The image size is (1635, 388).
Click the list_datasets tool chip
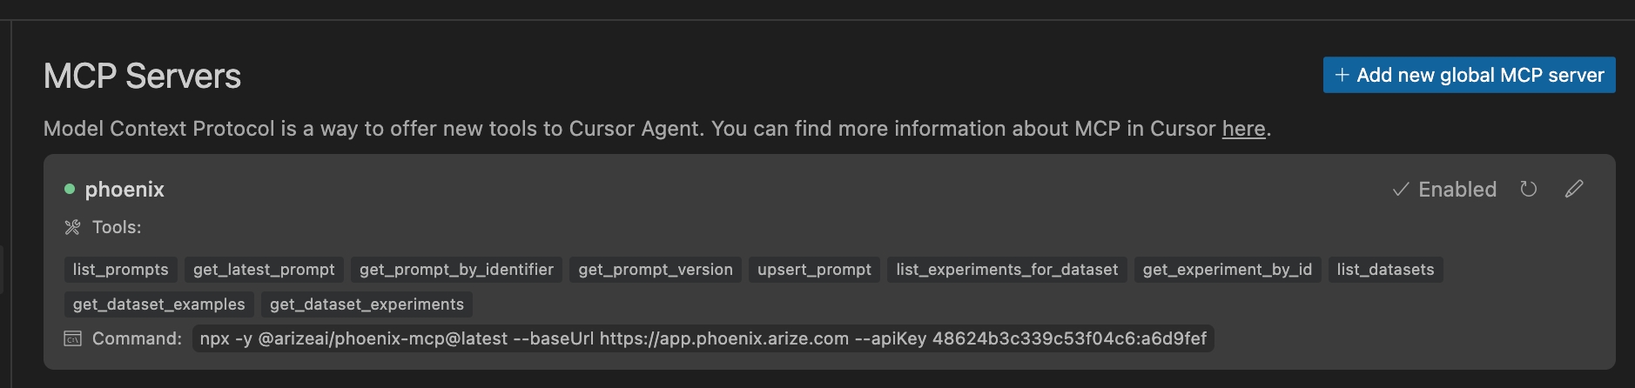tap(1385, 270)
